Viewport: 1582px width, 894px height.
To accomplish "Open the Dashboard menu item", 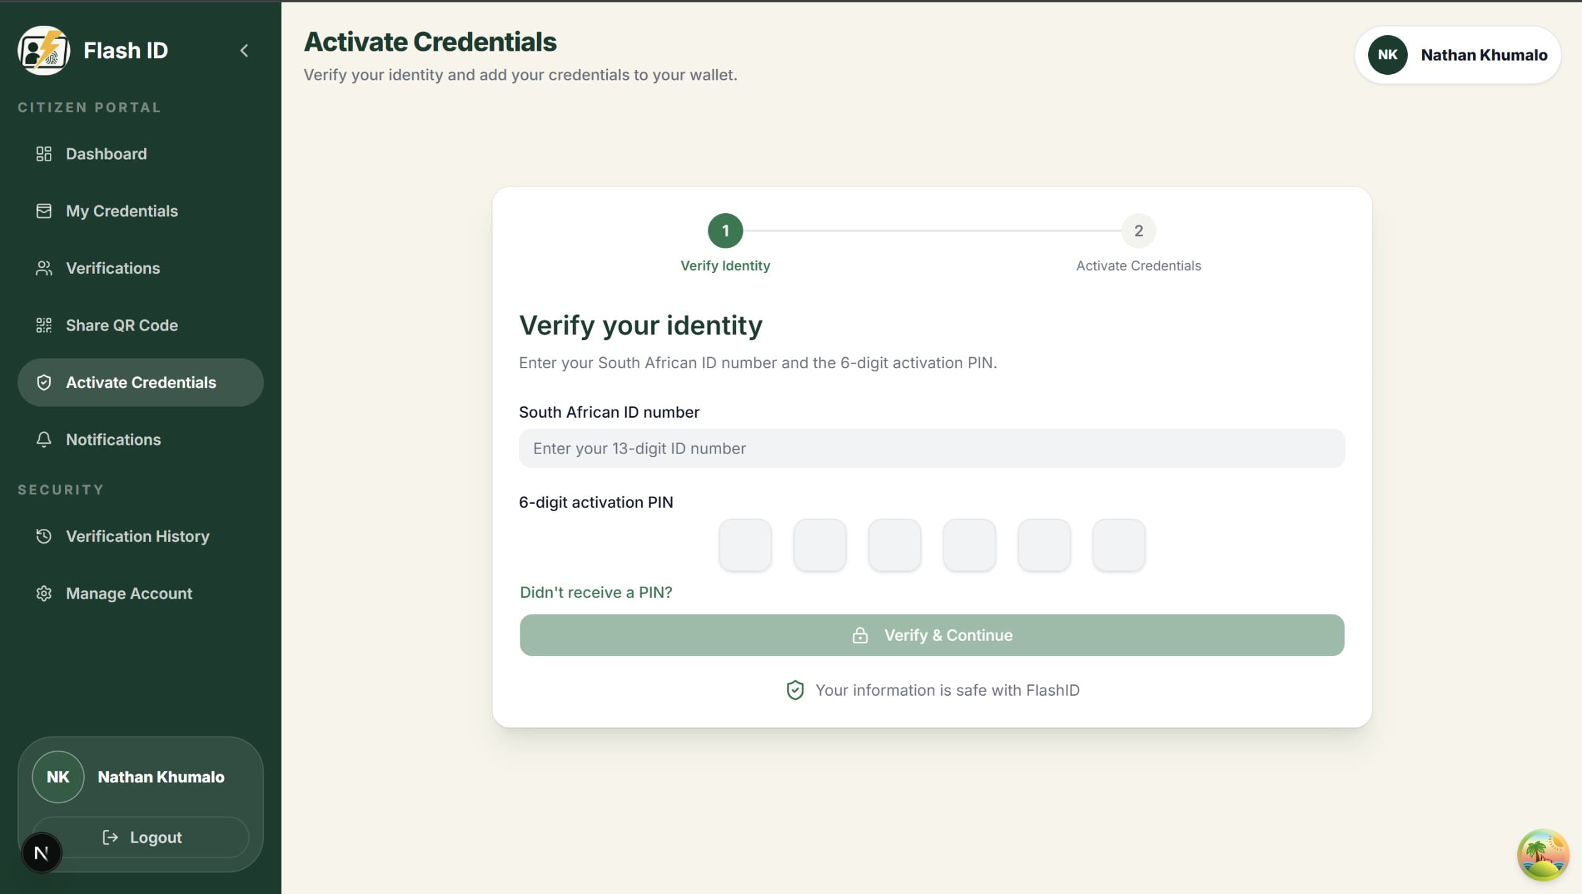I will pyautogui.click(x=140, y=154).
